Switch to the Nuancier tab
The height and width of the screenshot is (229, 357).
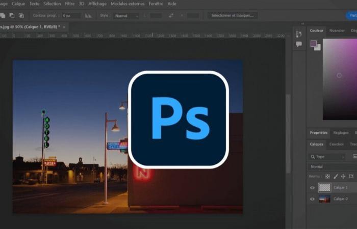point(337,31)
